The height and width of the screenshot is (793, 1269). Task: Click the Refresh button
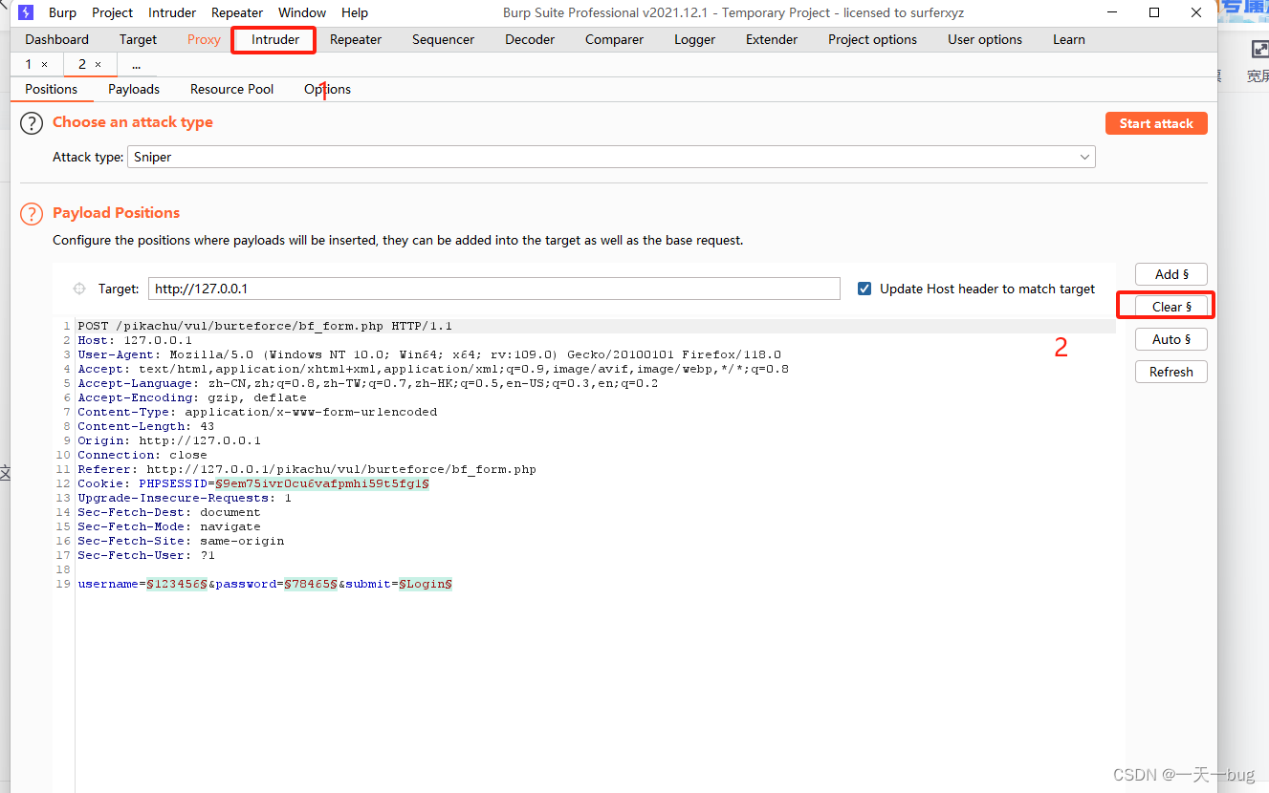point(1171,372)
